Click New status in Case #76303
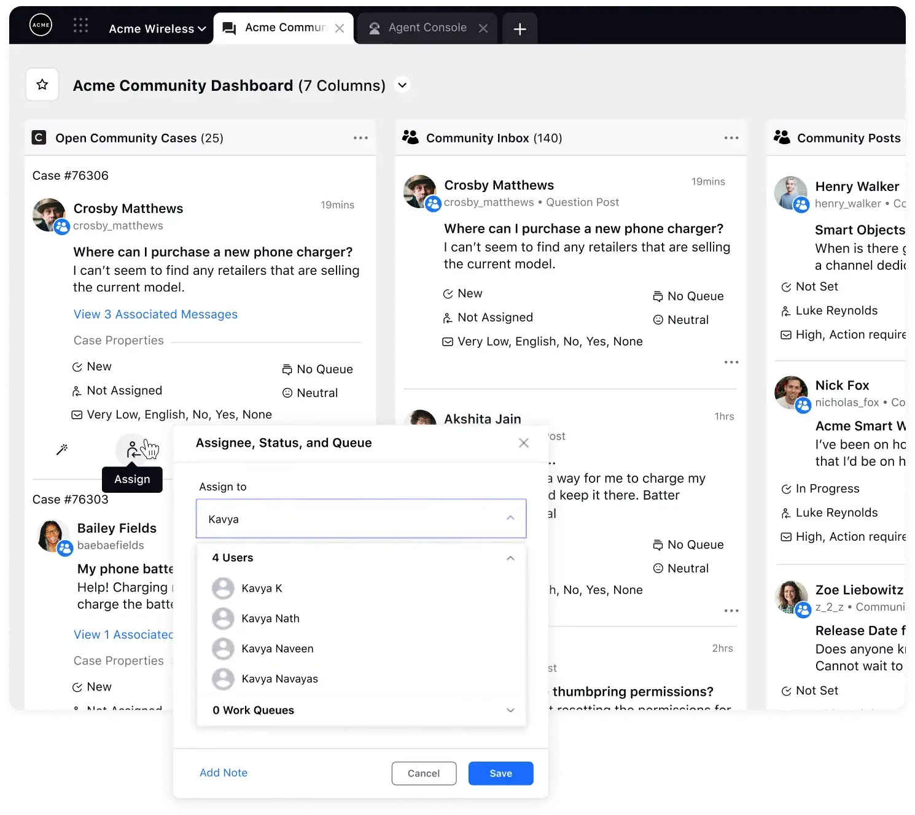This screenshot has width=915, height=815. pos(92,687)
